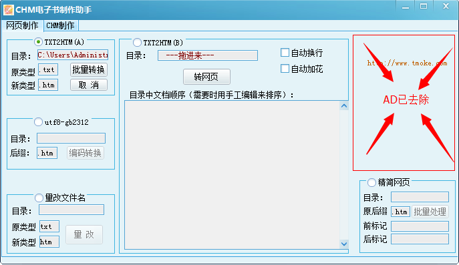Click the document list scroll down arrow
The width and height of the screenshot is (459, 265).
click(344, 244)
